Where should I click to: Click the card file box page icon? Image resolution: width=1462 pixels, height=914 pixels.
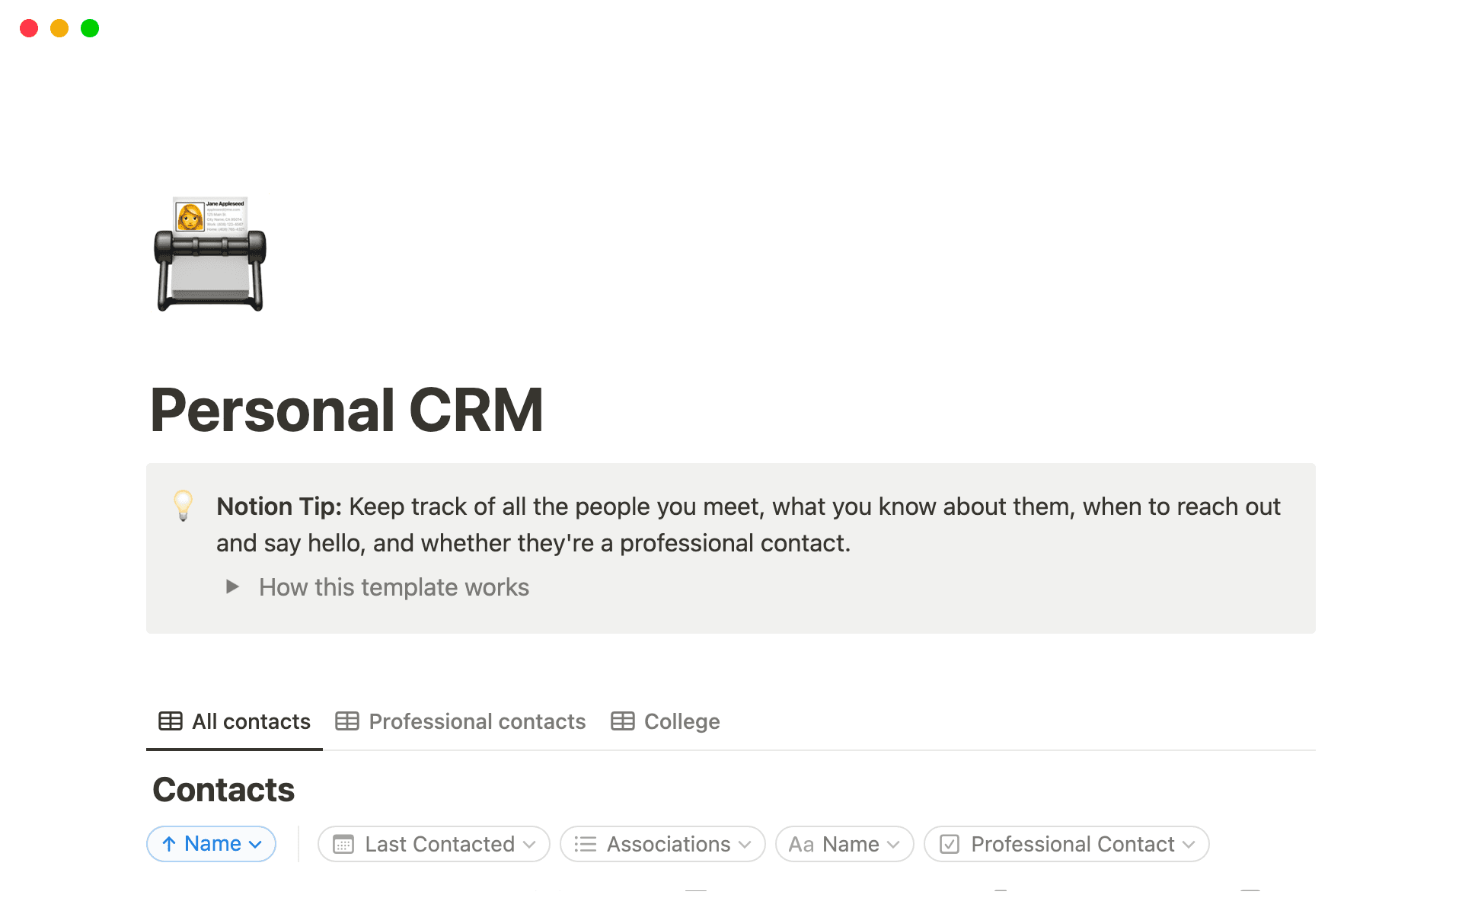tap(210, 254)
